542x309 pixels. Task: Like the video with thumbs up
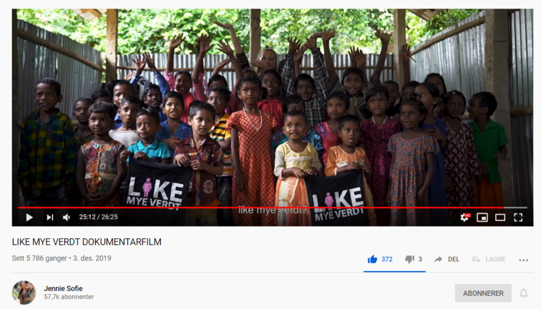tap(372, 259)
